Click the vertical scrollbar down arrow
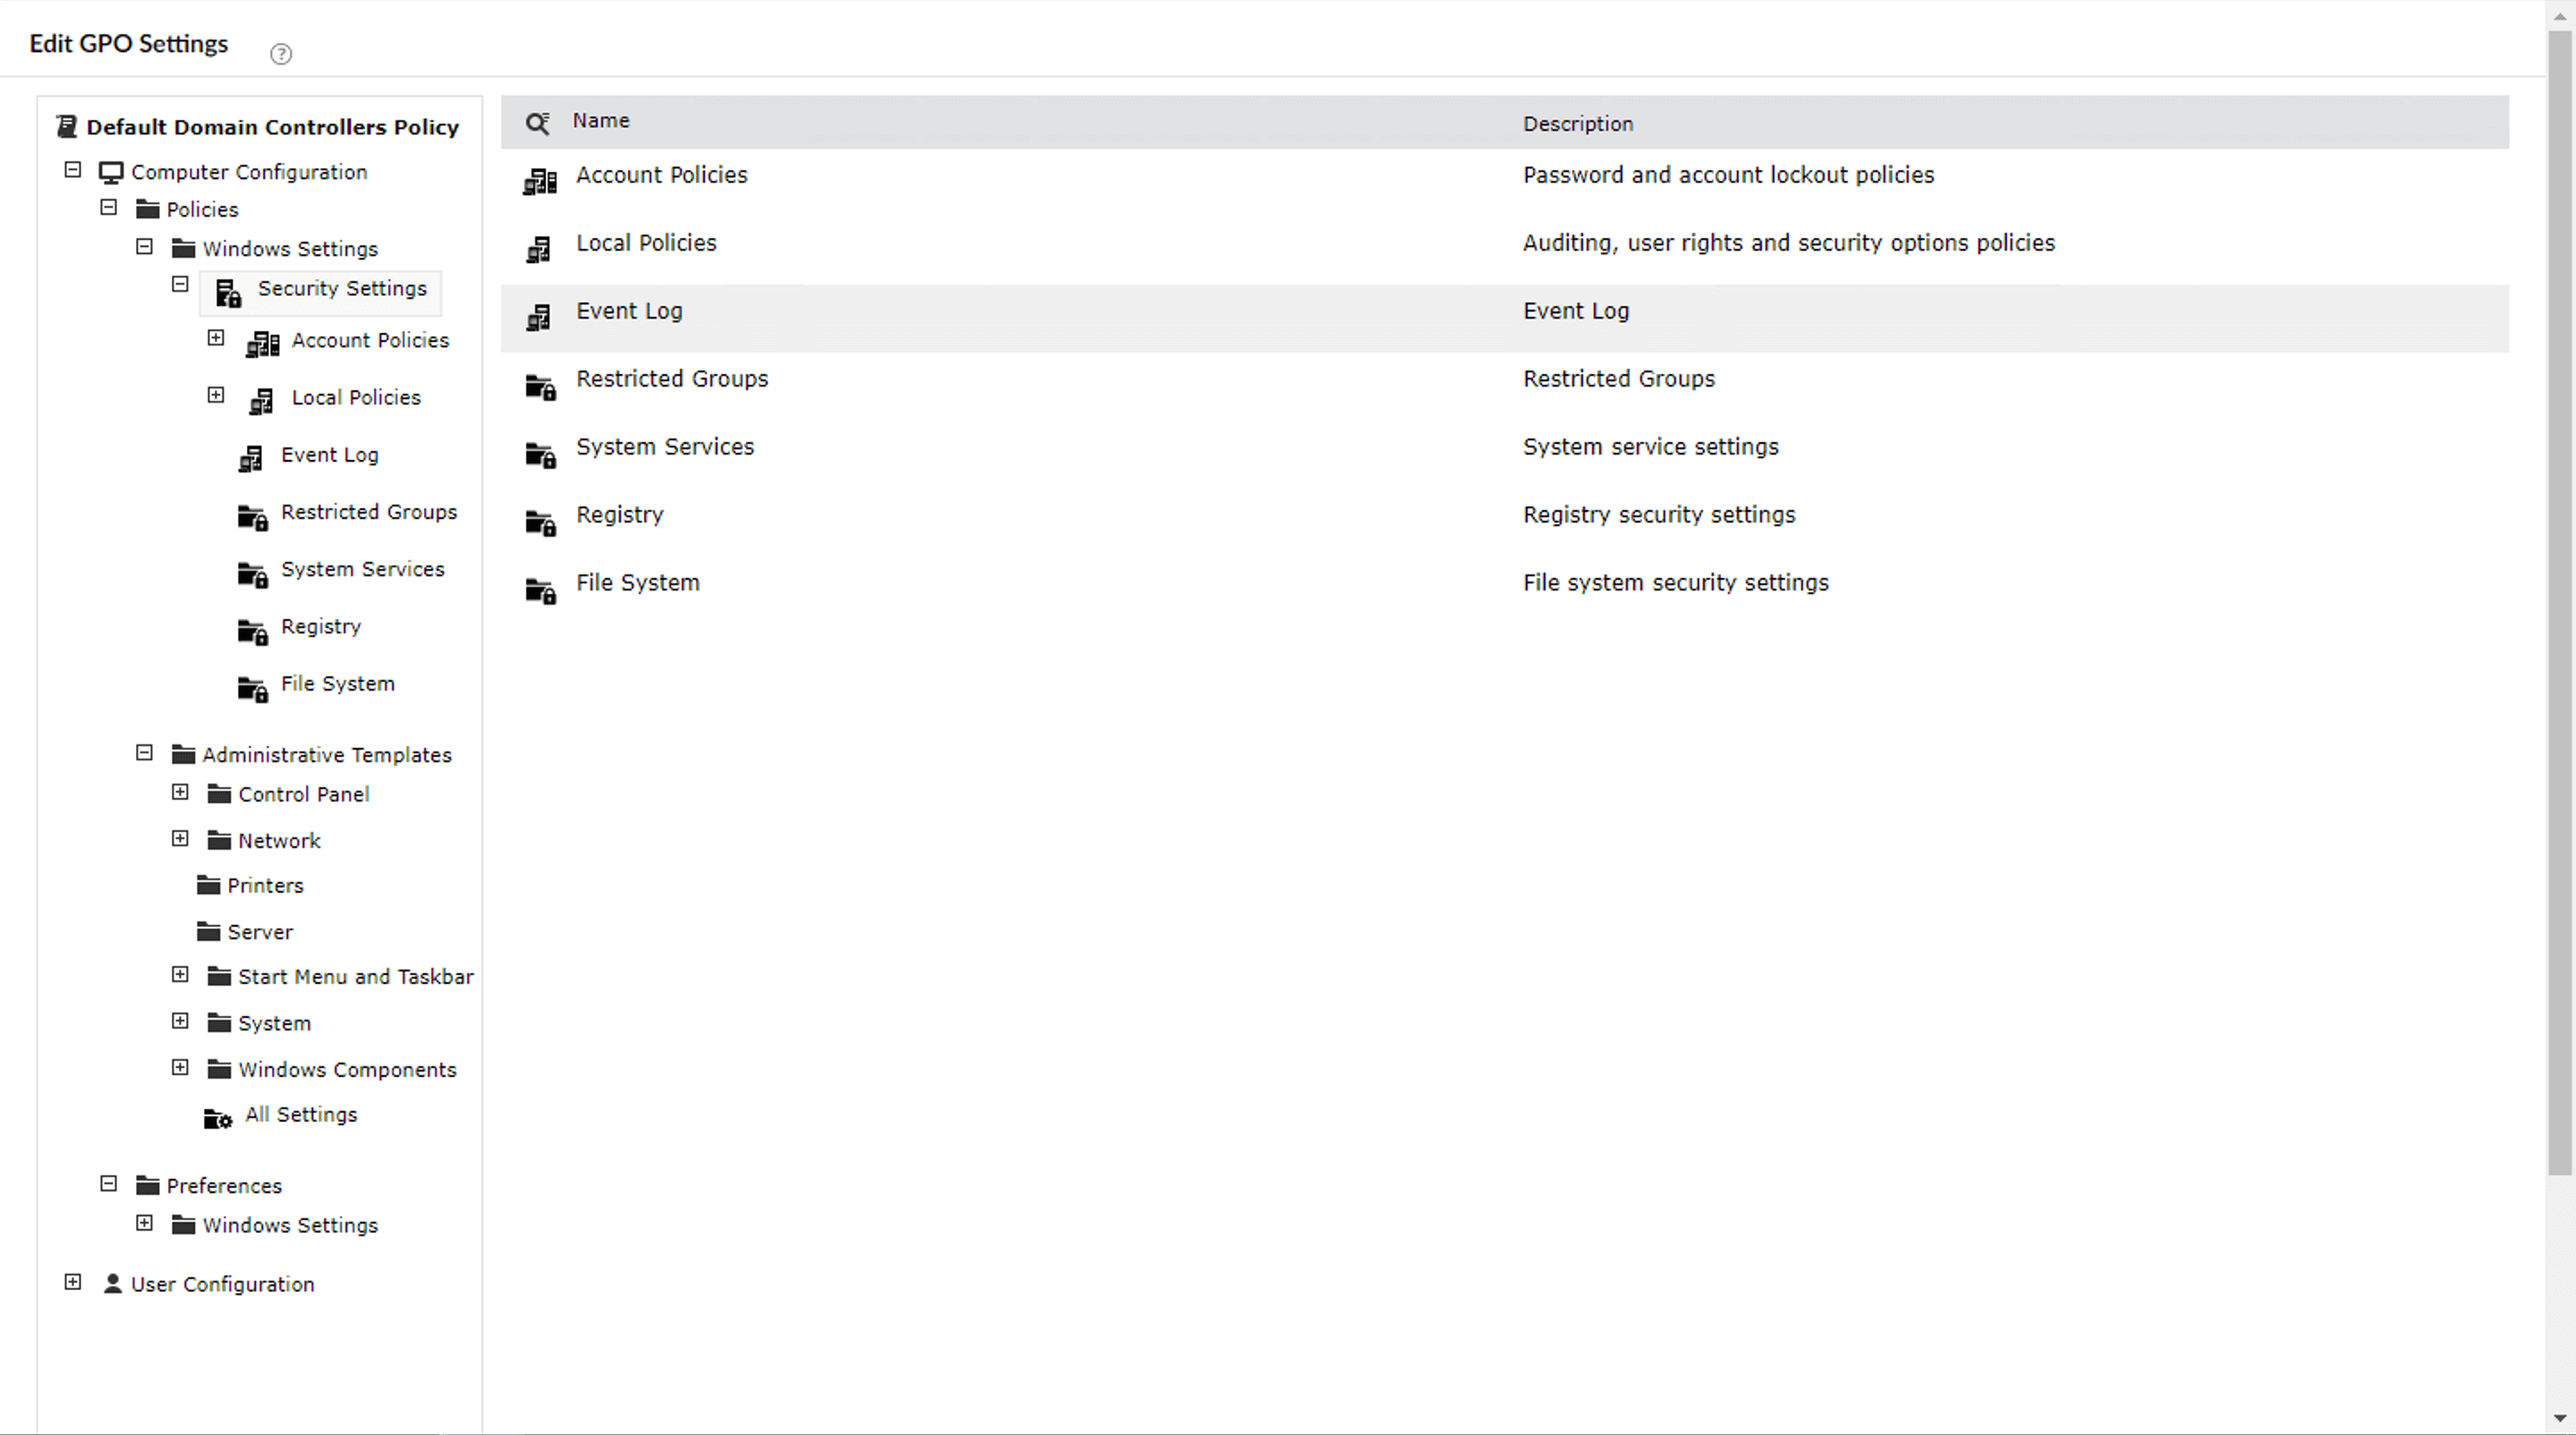 (x=2559, y=1418)
